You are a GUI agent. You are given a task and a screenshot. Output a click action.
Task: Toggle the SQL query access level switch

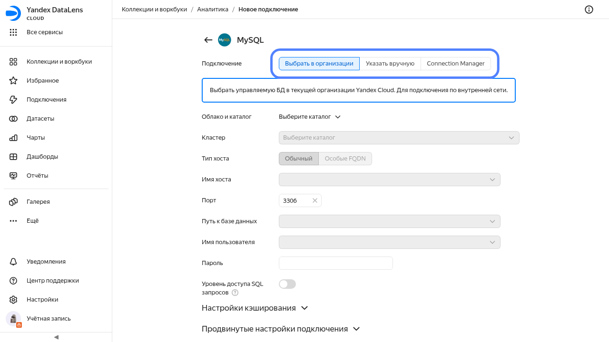click(287, 284)
